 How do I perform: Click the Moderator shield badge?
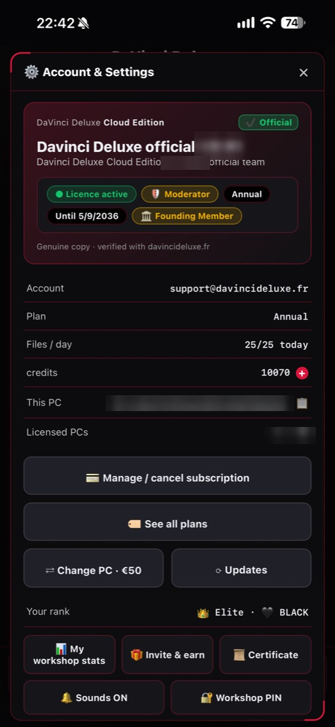[179, 194]
